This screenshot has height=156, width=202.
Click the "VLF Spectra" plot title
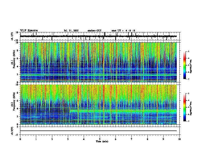29,31
